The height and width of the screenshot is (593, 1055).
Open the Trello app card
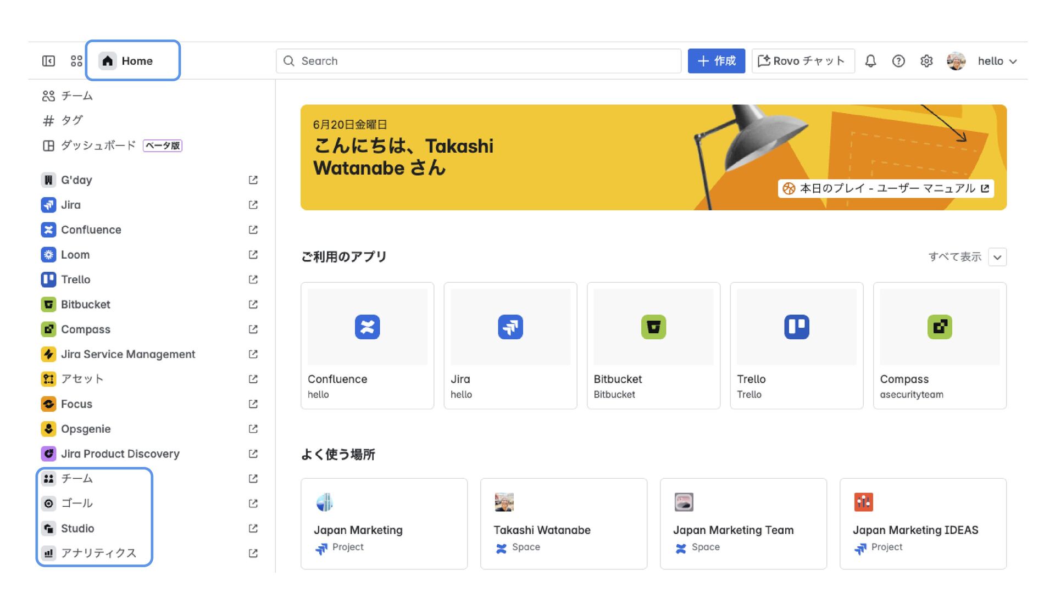pyautogui.click(x=797, y=346)
